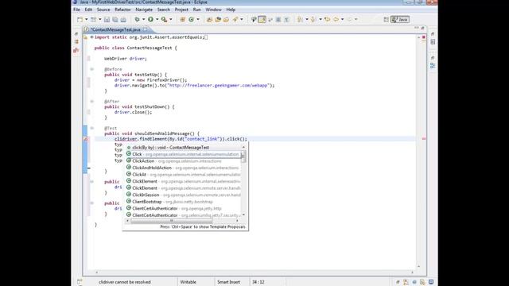Click the Previous Annotation toolbar icon
This screenshot has height=286, width=509.
click(313, 19)
